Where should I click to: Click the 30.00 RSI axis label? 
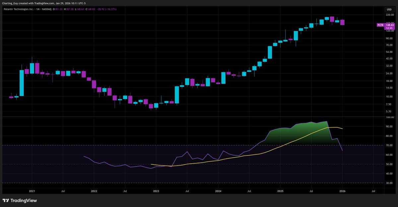click(x=389, y=183)
